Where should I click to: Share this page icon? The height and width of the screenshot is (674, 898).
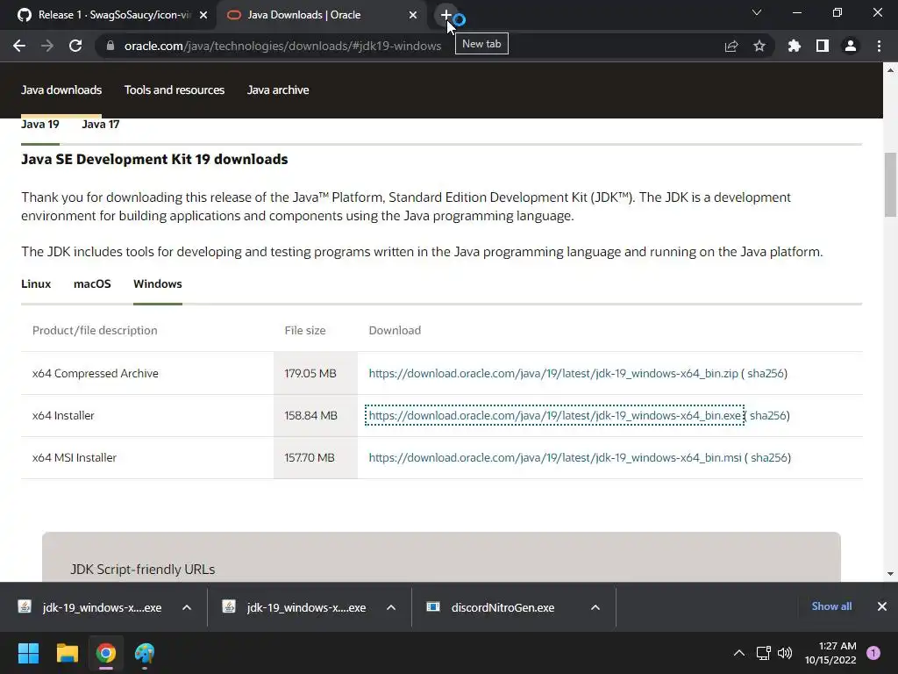pos(731,46)
